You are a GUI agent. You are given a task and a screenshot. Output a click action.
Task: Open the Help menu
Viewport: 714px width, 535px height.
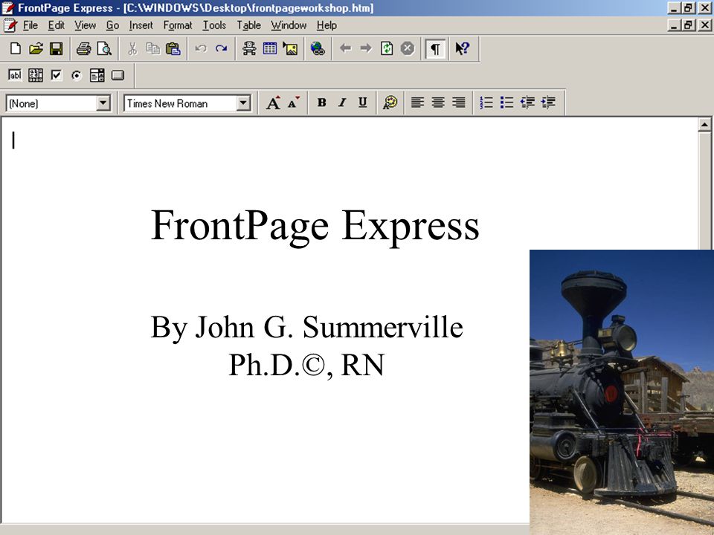click(x=327, y=25)
